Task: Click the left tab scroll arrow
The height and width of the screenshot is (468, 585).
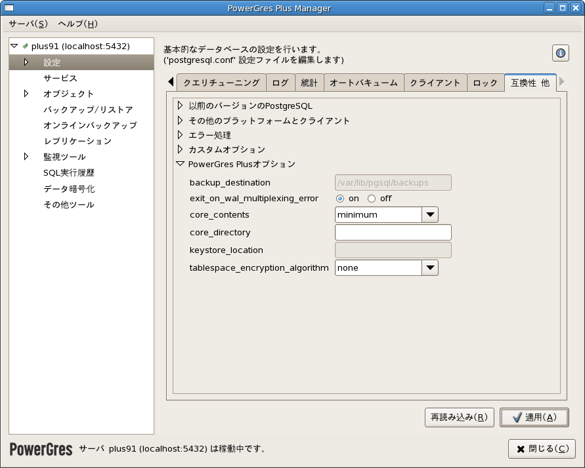Action: click(x=169, y=83)
